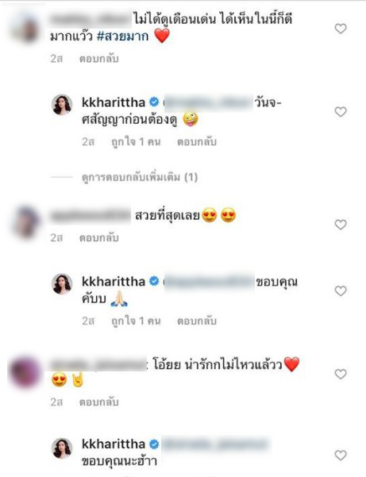This screenshot has width=366, height=477.
Task: Heart kkharittha's ขอบคุณนะฮ้าา reply
Action: click(341, 455)
